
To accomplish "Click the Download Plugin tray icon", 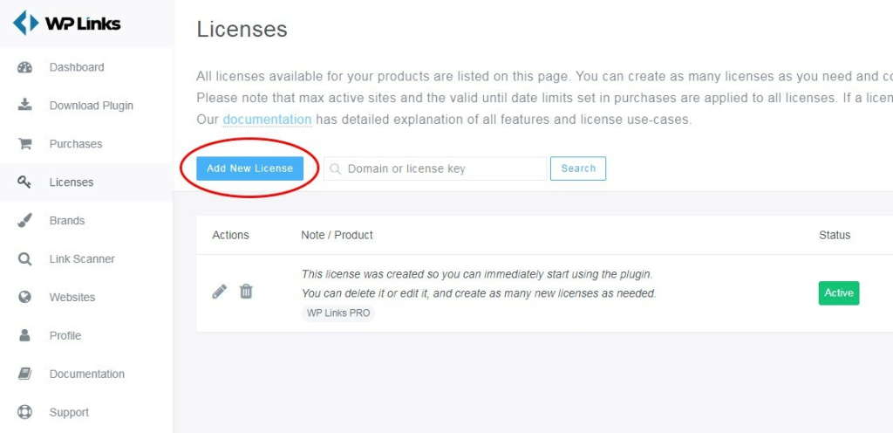I will pyautogui.click(x=25, y=106).
